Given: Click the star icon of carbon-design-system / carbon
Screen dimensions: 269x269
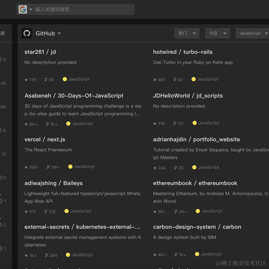Looking at the screenshot, I should (x=155, y=254).
